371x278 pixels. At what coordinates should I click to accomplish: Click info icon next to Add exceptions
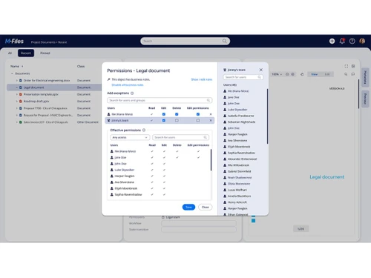click(132, 93)
